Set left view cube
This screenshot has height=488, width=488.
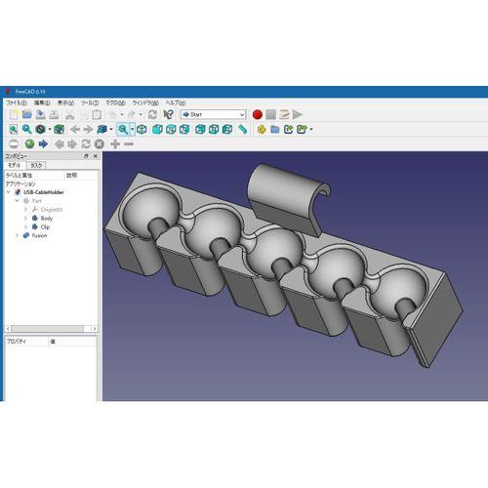click(x=227, y=130)
